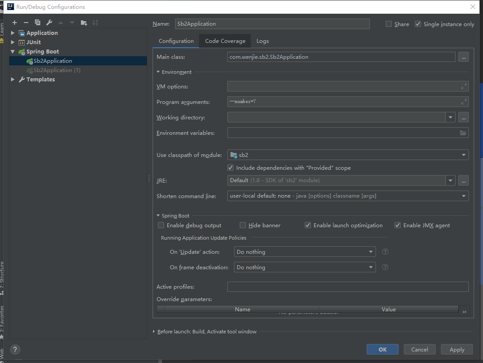The image size is (483, 363).
Task: Click the Name input field
Action: pos(272,24)
